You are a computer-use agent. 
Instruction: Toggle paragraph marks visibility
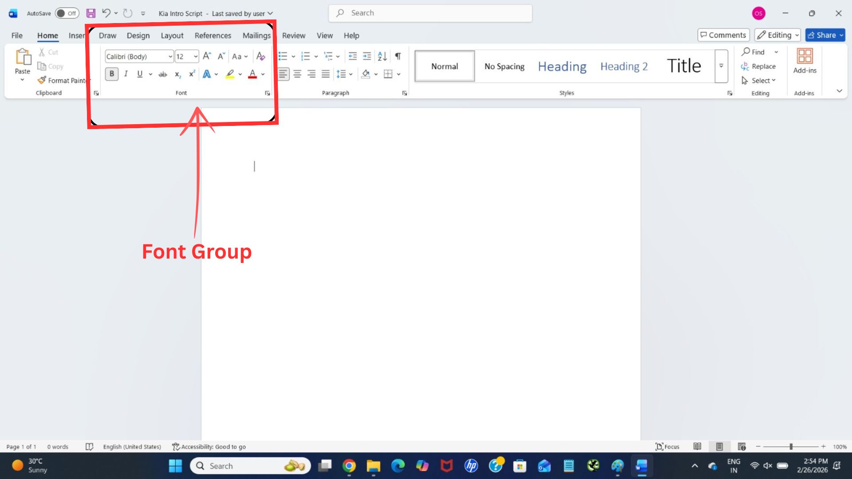click(397, 56)
